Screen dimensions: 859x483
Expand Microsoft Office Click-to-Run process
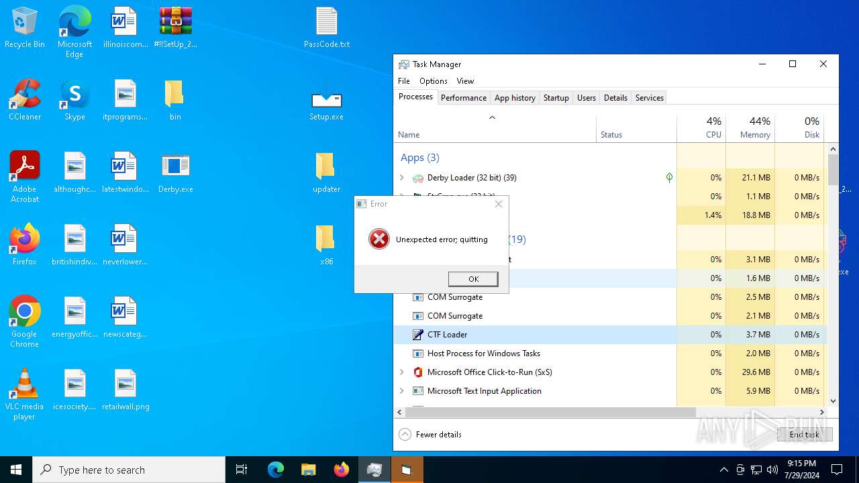402,372
